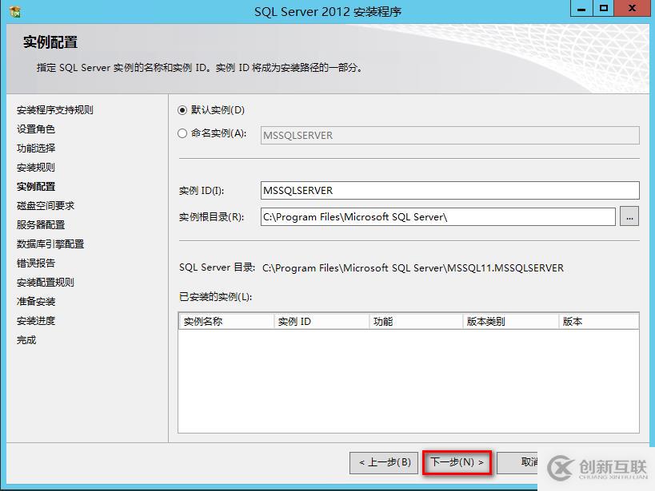Click the 实例根目录(R) path field
655x491 pixels.
[x=437, y=217]
